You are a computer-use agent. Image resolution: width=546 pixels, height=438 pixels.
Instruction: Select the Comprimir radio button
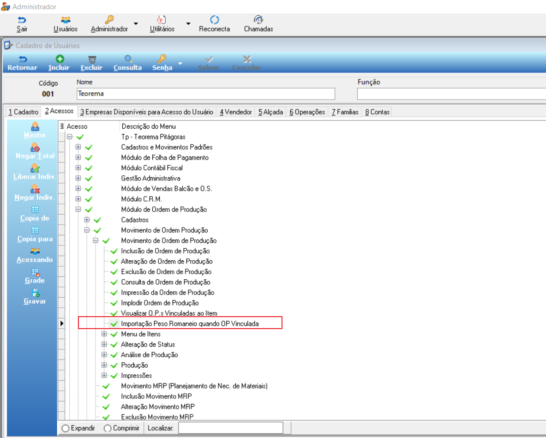108,428
